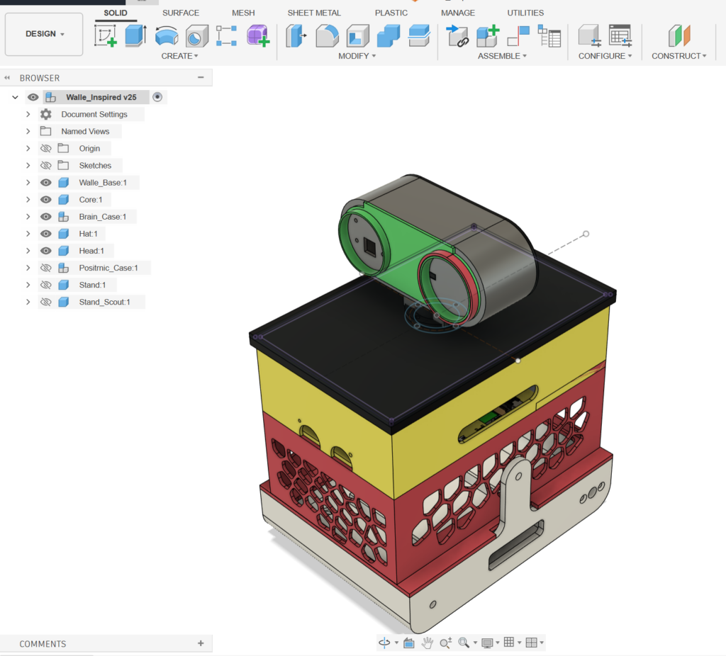Add a comment with the plus button
The height and width of the screenshot is (656, 726).
201,643
